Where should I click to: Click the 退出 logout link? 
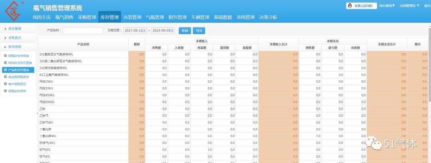[x=427, y=6]
